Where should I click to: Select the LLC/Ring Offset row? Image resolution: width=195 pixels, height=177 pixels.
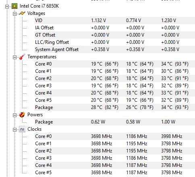pyautogui.click(x=114, y=42)
